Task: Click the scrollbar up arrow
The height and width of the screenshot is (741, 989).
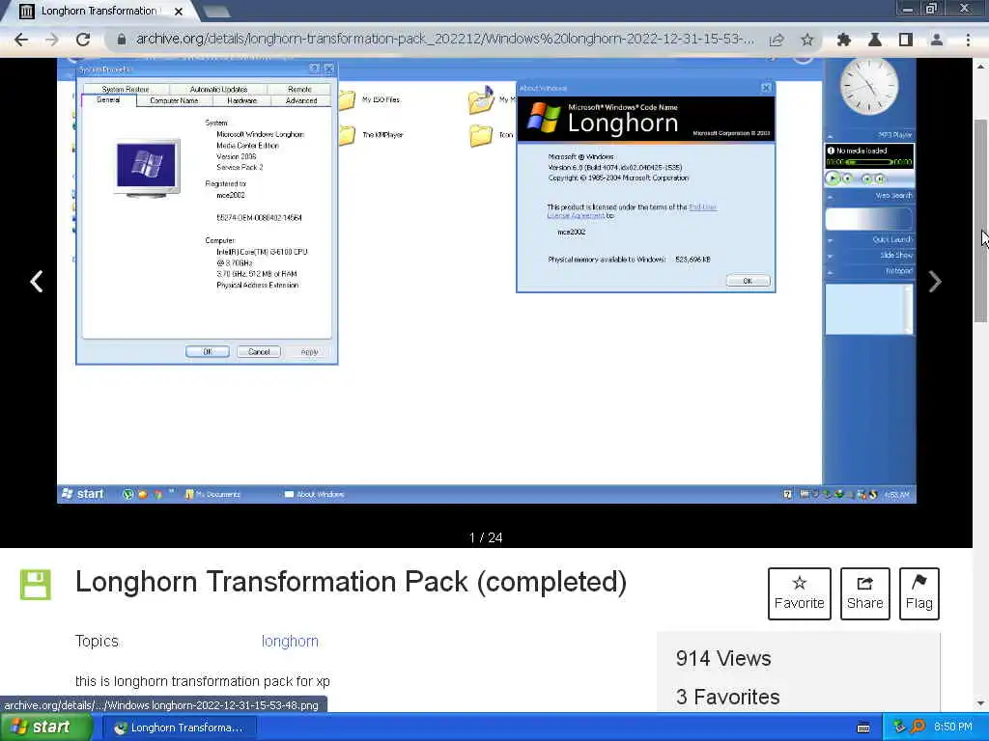Action: pos(980,66)
